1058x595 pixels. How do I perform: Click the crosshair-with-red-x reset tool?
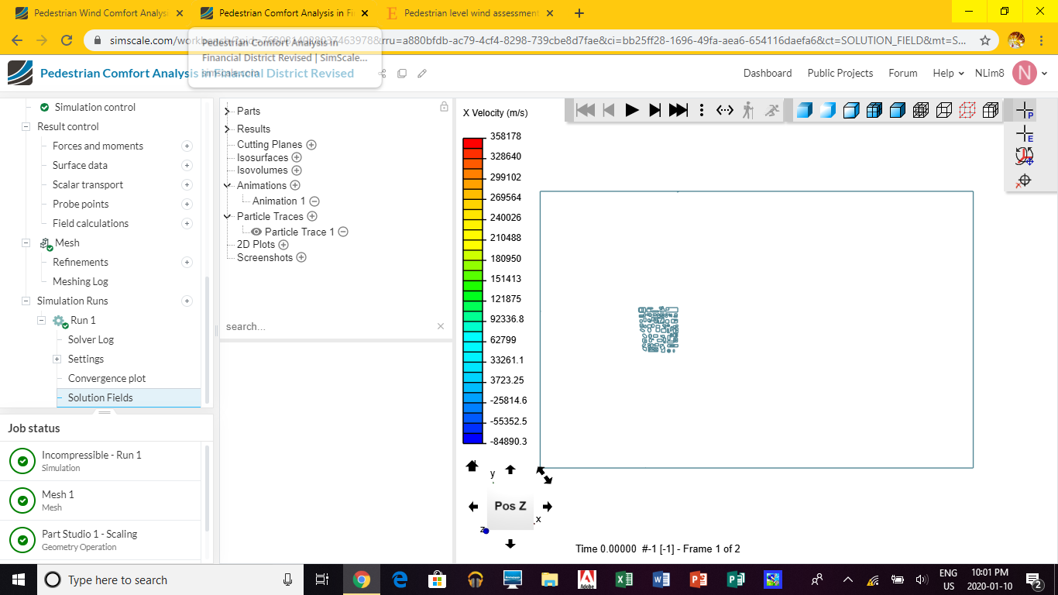[1024, 181]
